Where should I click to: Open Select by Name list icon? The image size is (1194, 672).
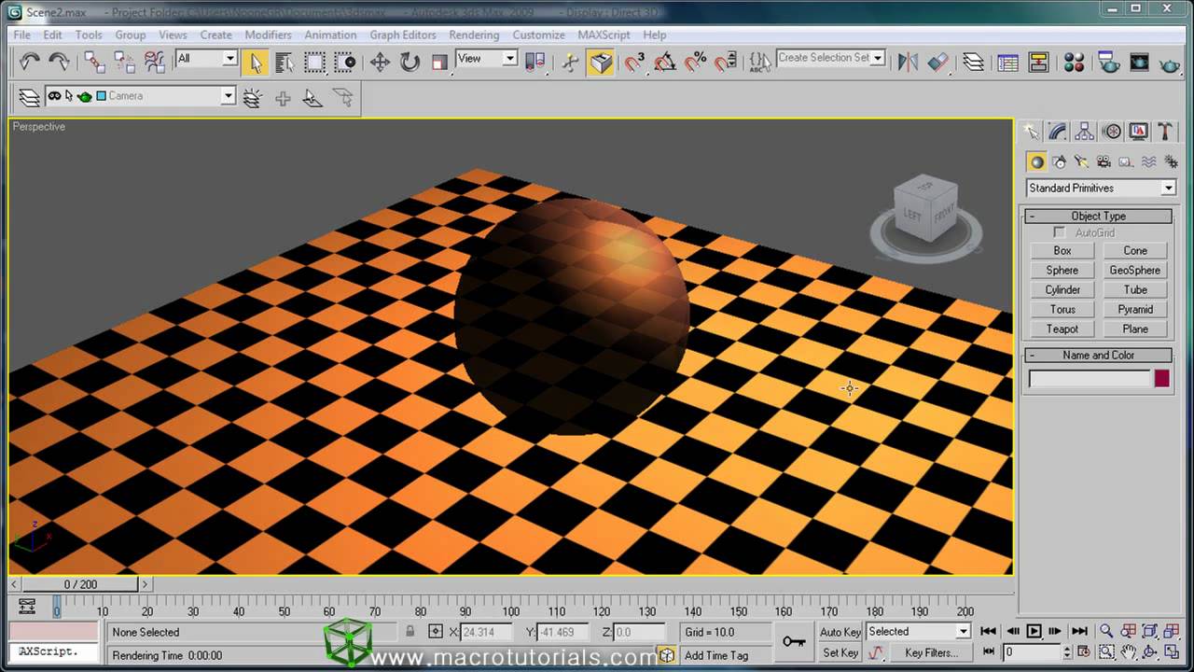coord(285,63)
